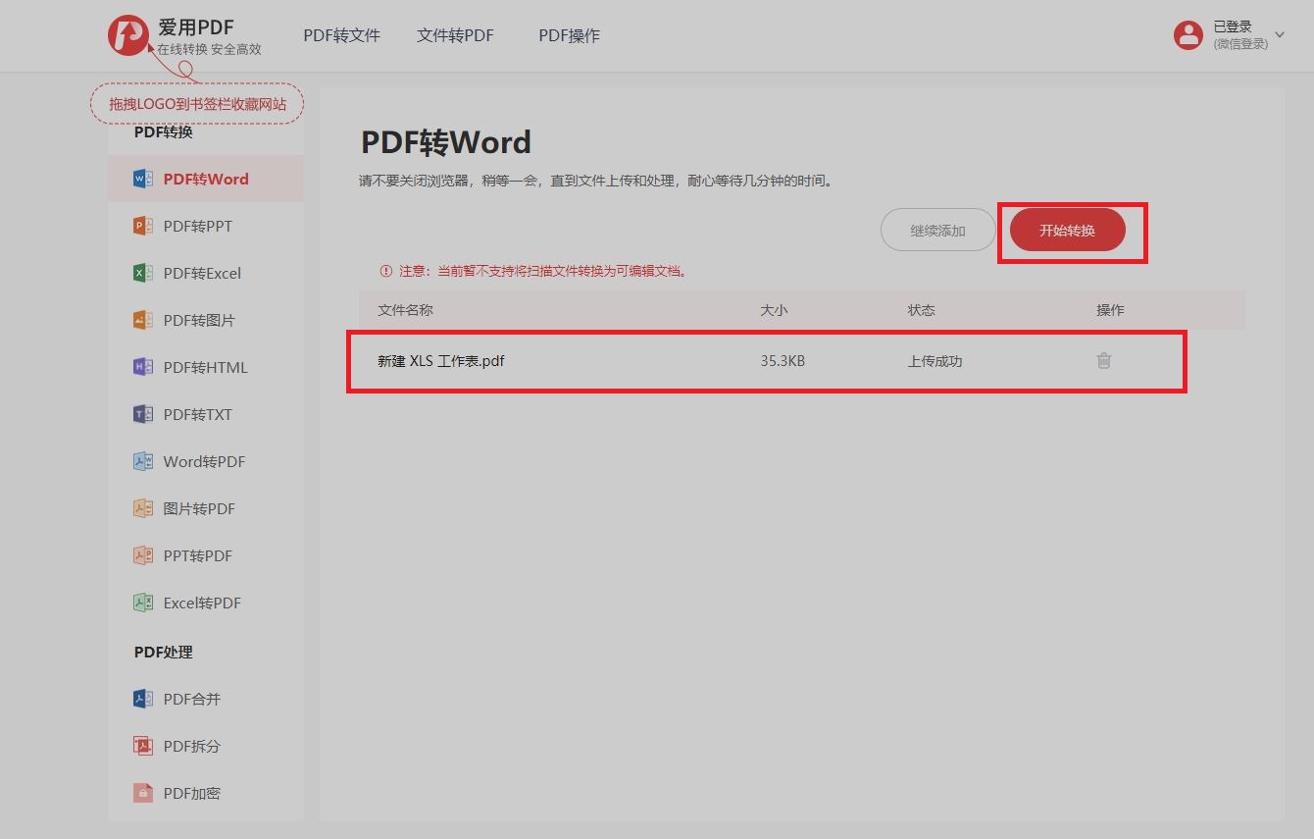The image size is (1314, 839).
Task: Open the PDF操作 menu
Action: (569, 35)
